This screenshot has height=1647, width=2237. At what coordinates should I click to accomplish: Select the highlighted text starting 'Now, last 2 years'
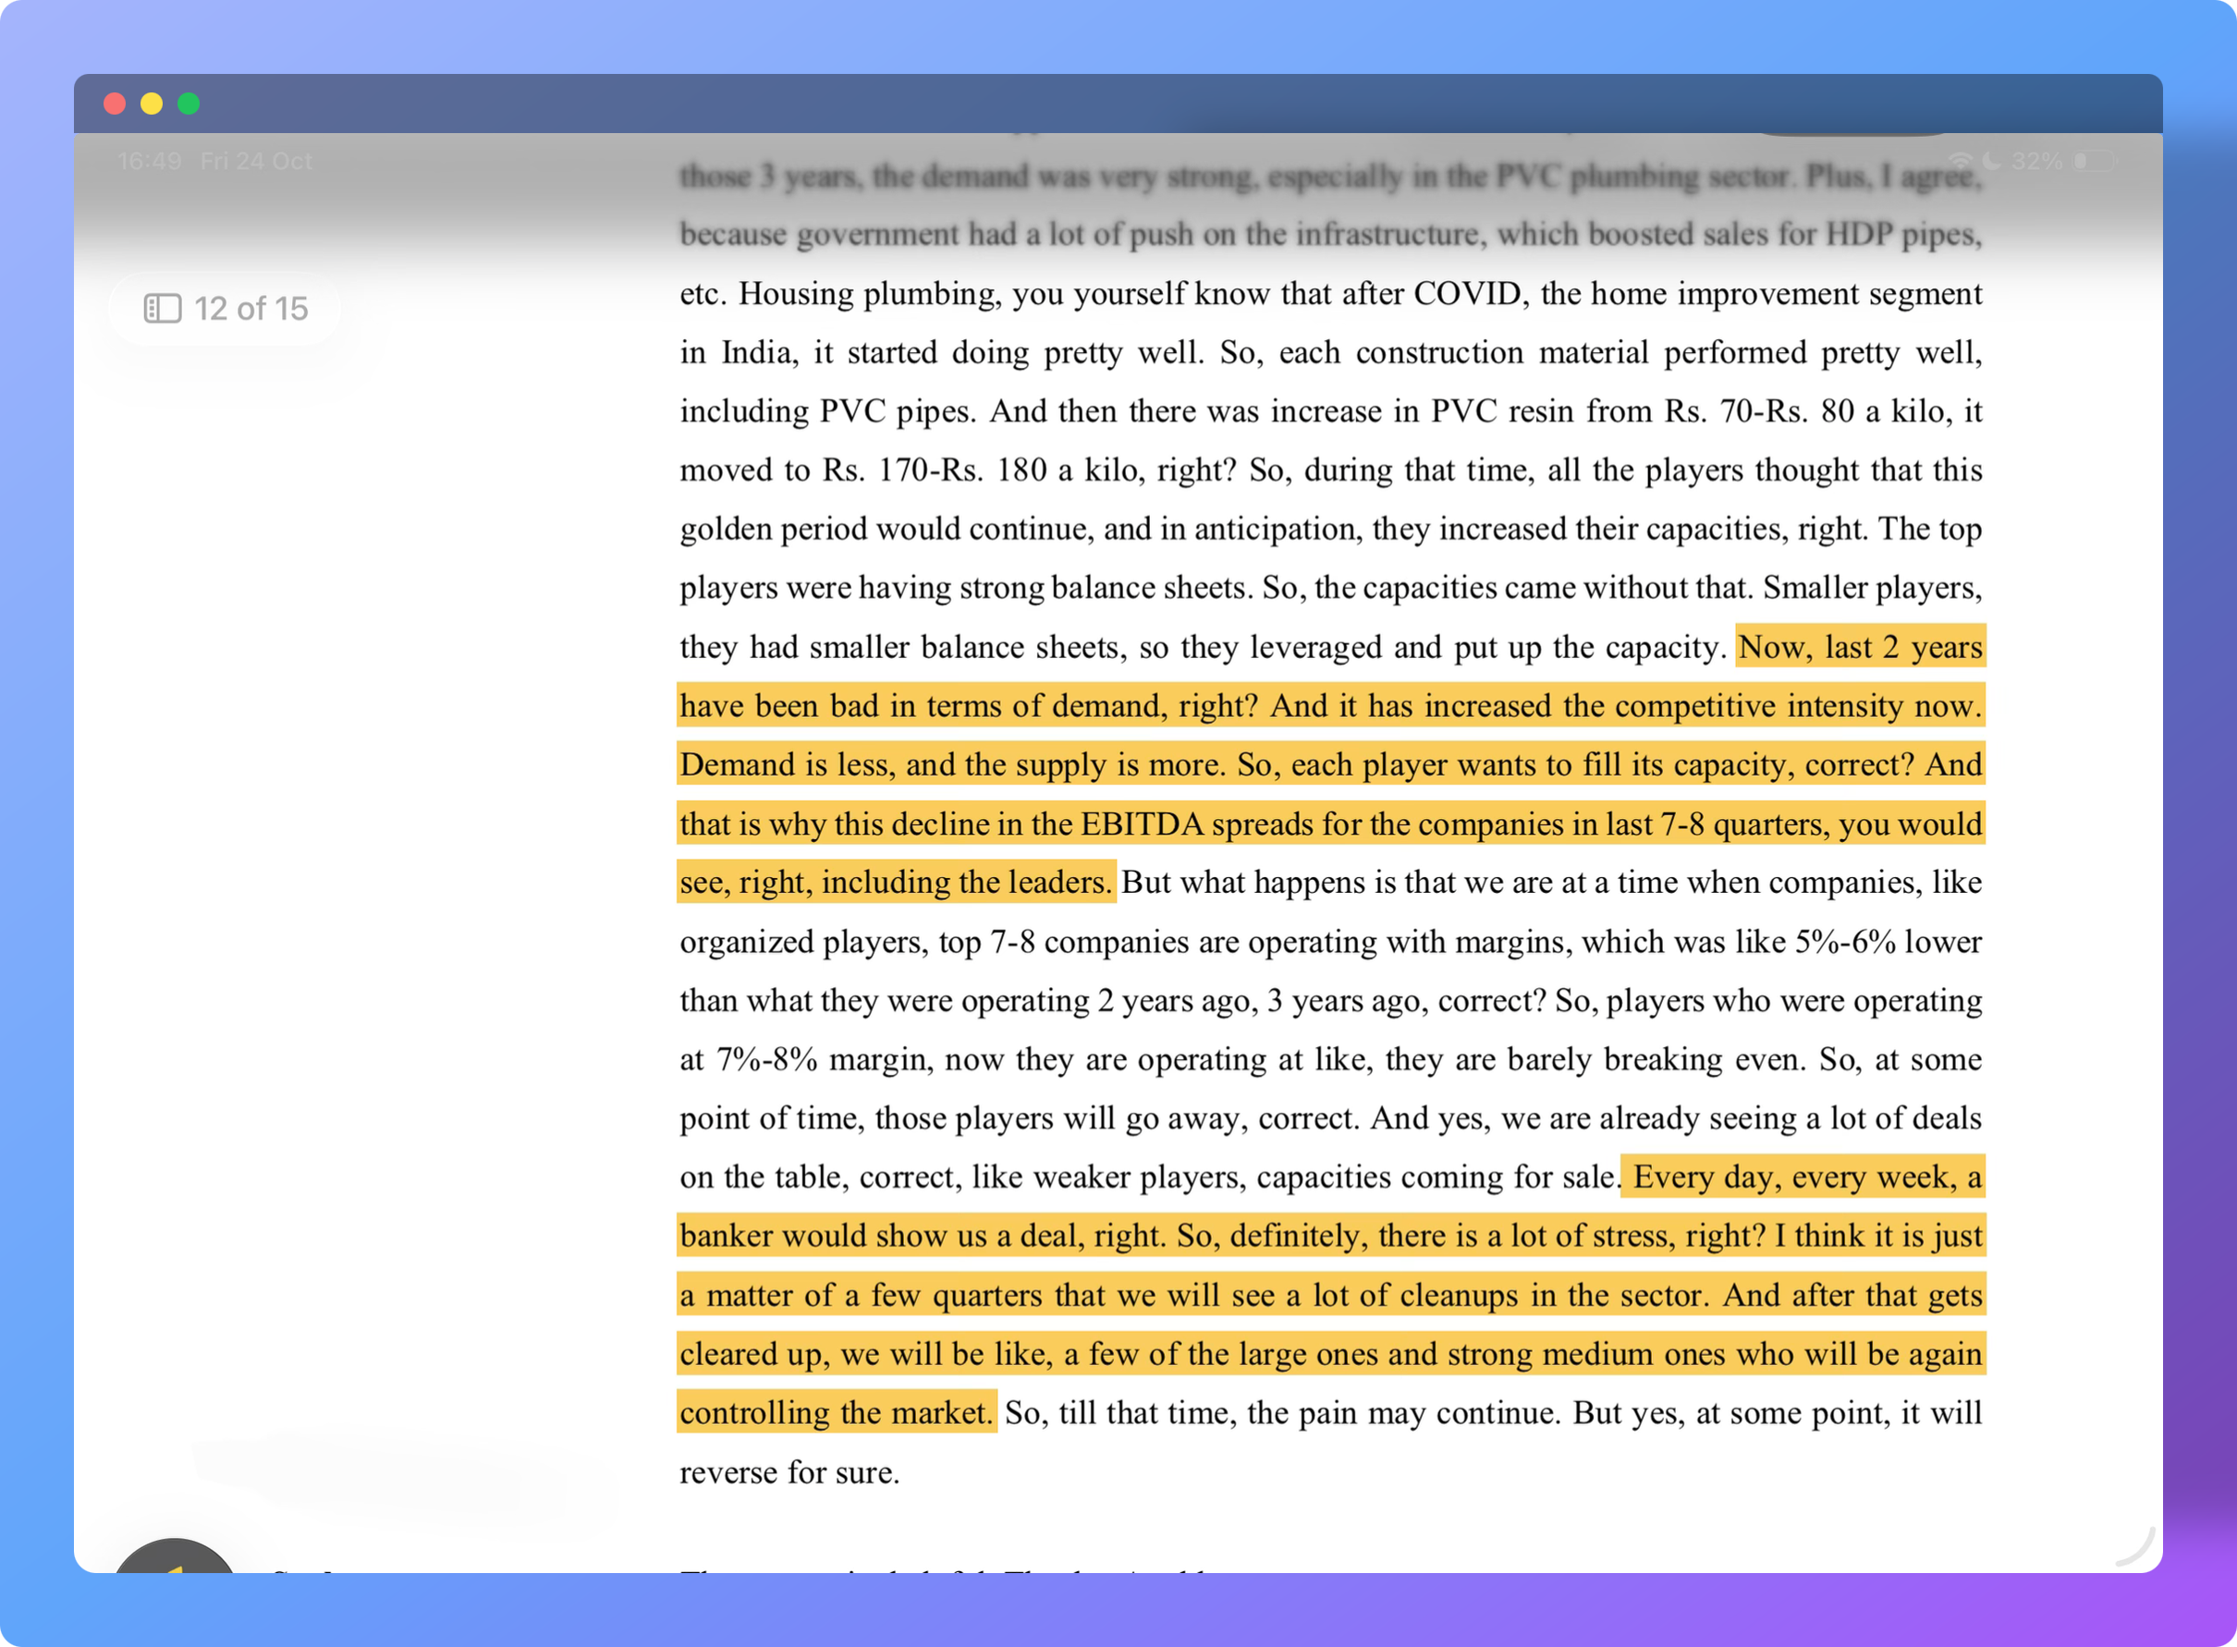[x=1858, y=647]
